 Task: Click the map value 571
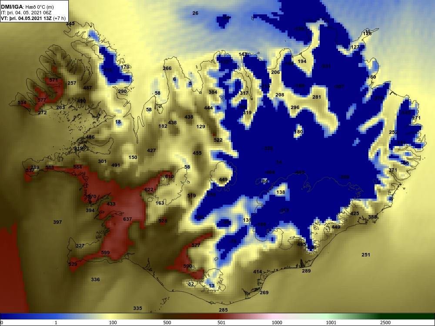53,80
